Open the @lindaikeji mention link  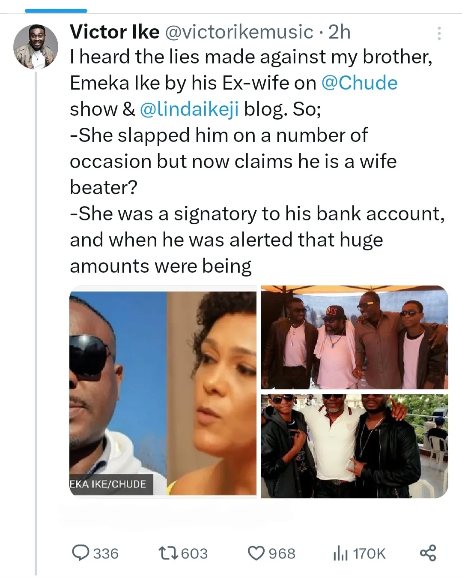189,109
